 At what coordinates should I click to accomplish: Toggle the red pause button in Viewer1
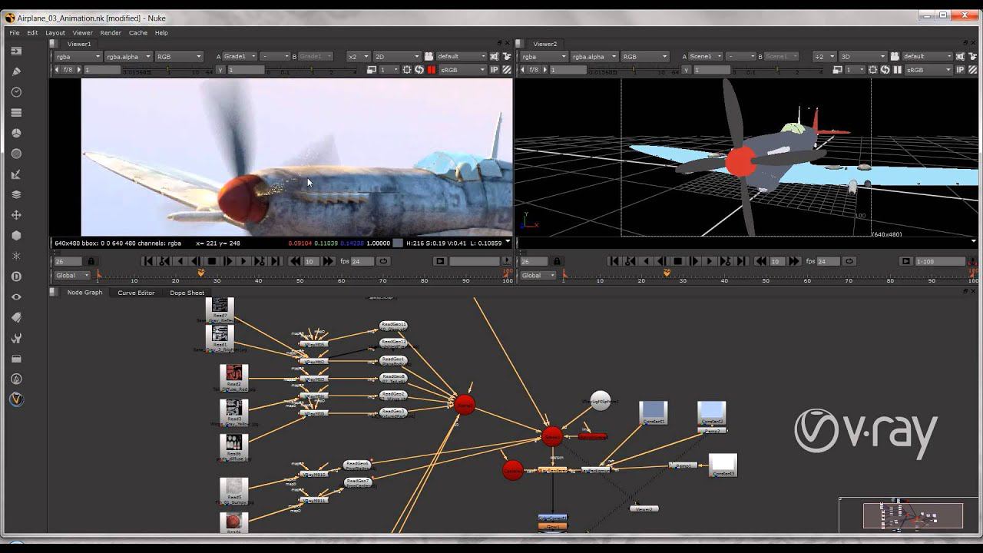click(x=432, y=70)
